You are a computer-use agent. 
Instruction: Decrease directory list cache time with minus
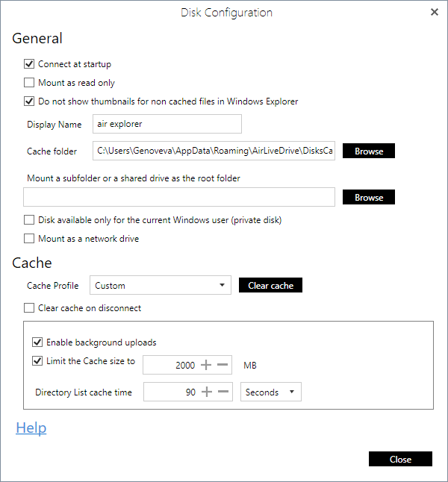(223, 392)
